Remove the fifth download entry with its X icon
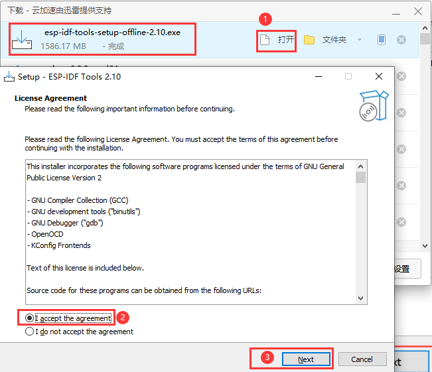432x372 pixels. pyautogui.click(x=401, y=186)
